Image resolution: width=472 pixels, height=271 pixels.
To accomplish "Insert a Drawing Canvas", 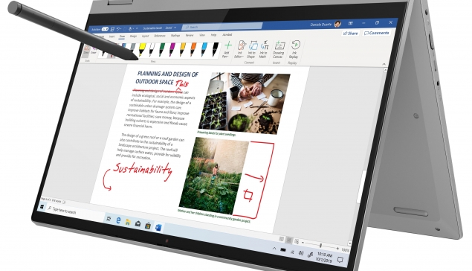I will pyautogui.click(x=279, y=50).
